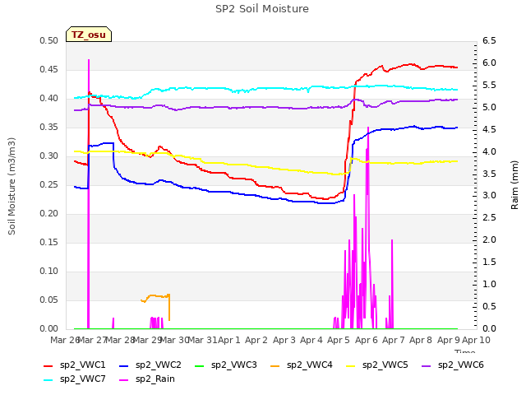Click the 0.15 left axis tick label

click(x=49, y=242)
